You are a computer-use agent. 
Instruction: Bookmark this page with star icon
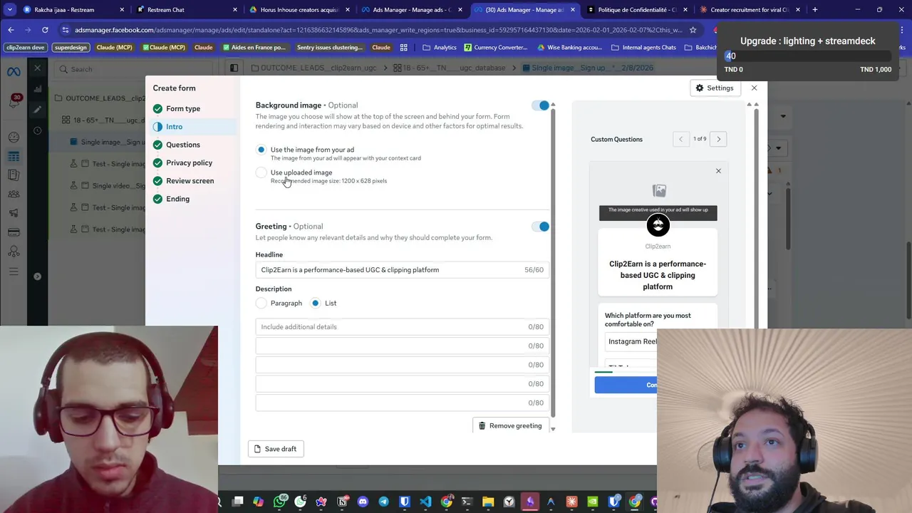click(x=693, y=30)
